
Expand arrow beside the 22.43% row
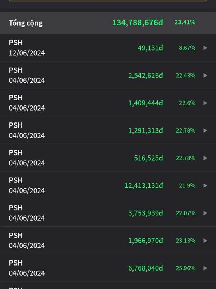pyautogui.click(x=205, y=75)
